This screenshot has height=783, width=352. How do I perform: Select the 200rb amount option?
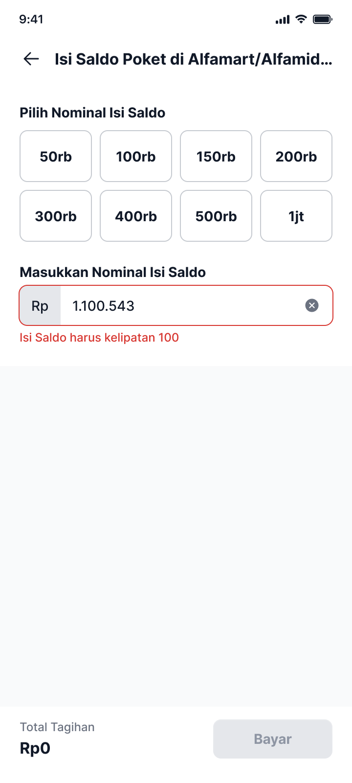296,156
